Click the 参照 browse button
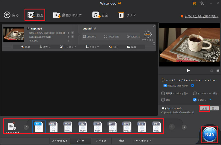221x145 pixels. point(205,108)
